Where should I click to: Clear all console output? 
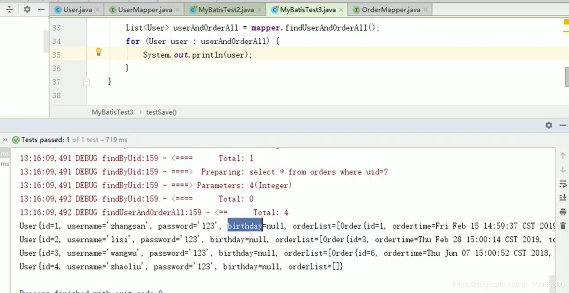[563, 226]
